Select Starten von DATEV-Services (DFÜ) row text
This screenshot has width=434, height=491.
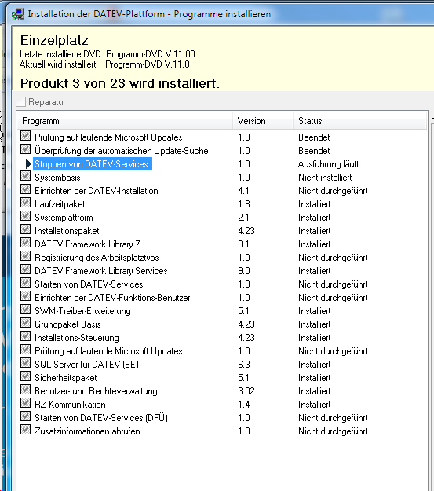(101, 418)
